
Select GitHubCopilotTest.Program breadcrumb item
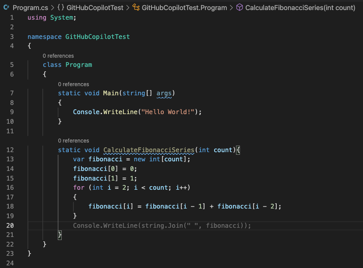(x=184, y=8)
